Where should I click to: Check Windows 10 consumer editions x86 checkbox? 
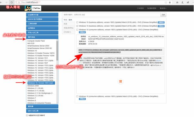click(77, 96)
